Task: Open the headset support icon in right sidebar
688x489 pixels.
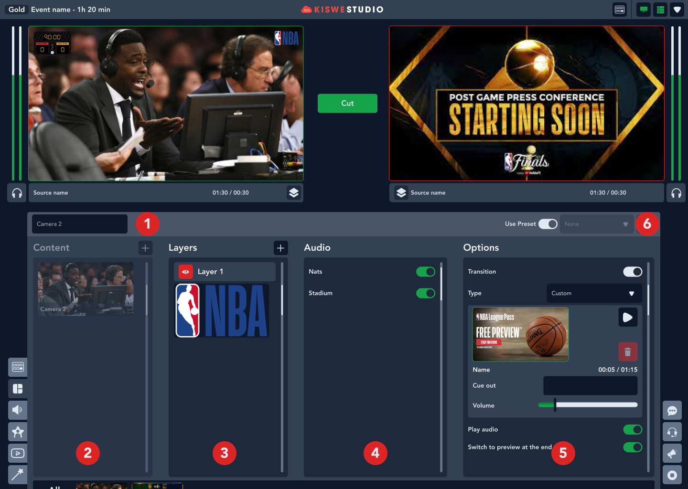Action: 672,432
